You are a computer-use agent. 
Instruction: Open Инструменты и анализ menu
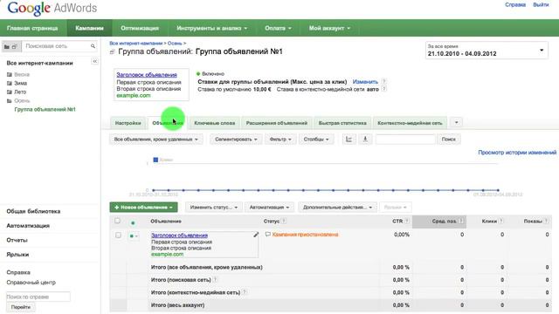[211, 28]
